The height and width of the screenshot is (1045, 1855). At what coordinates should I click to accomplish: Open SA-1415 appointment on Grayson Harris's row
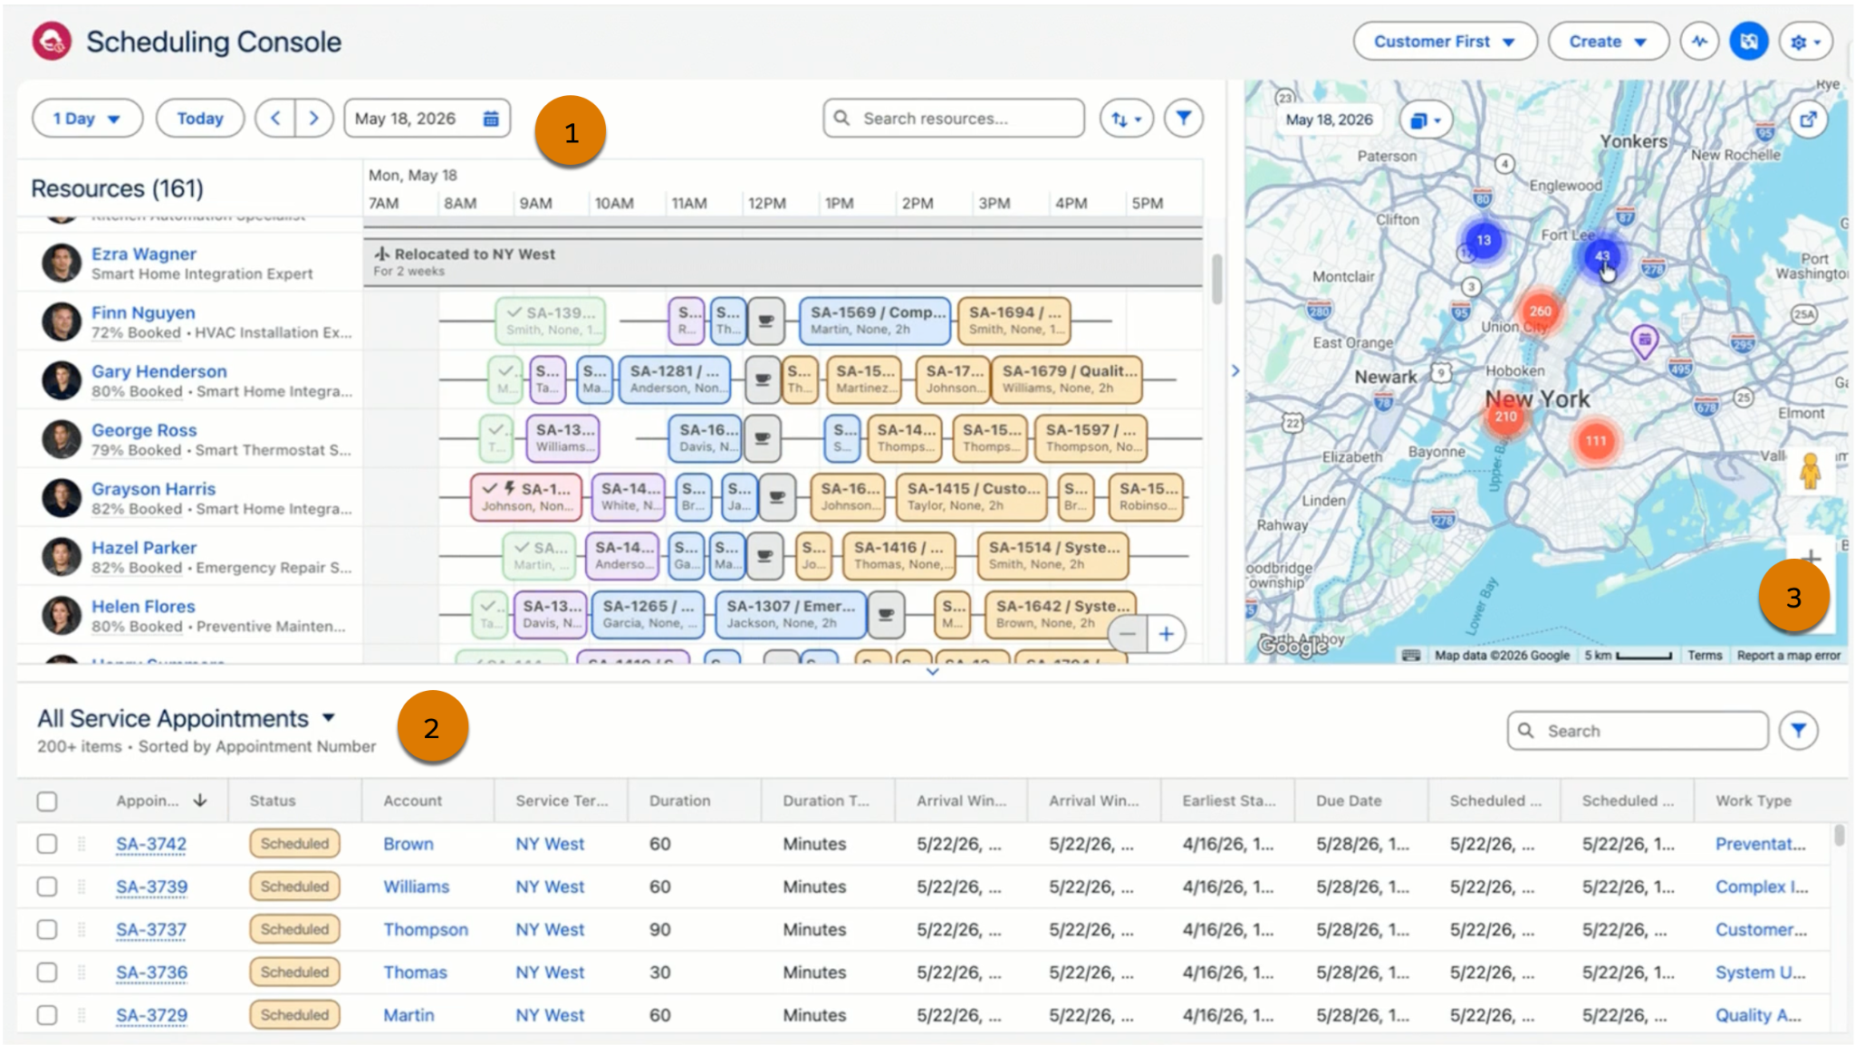click(972, 497)
